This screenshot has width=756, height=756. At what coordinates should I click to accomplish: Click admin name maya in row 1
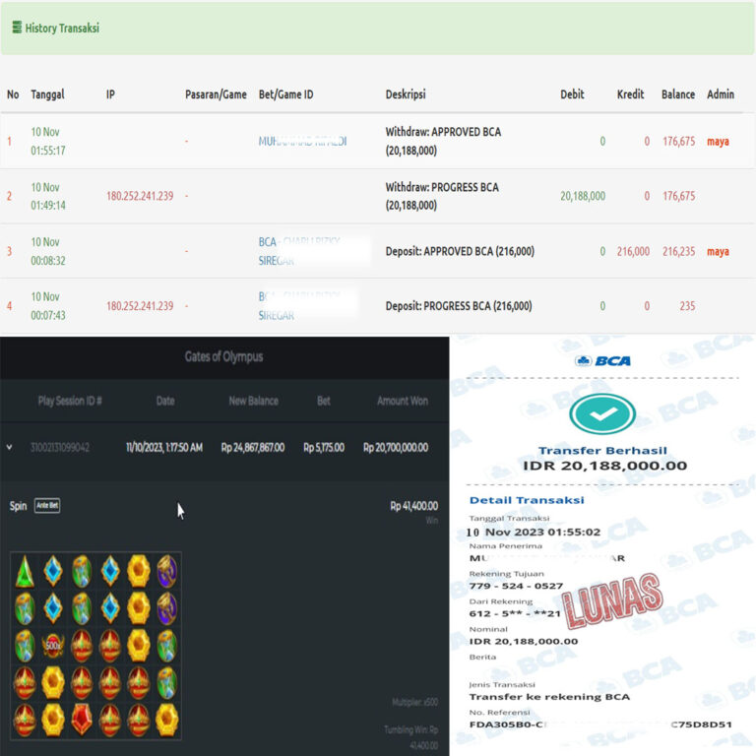718,142
